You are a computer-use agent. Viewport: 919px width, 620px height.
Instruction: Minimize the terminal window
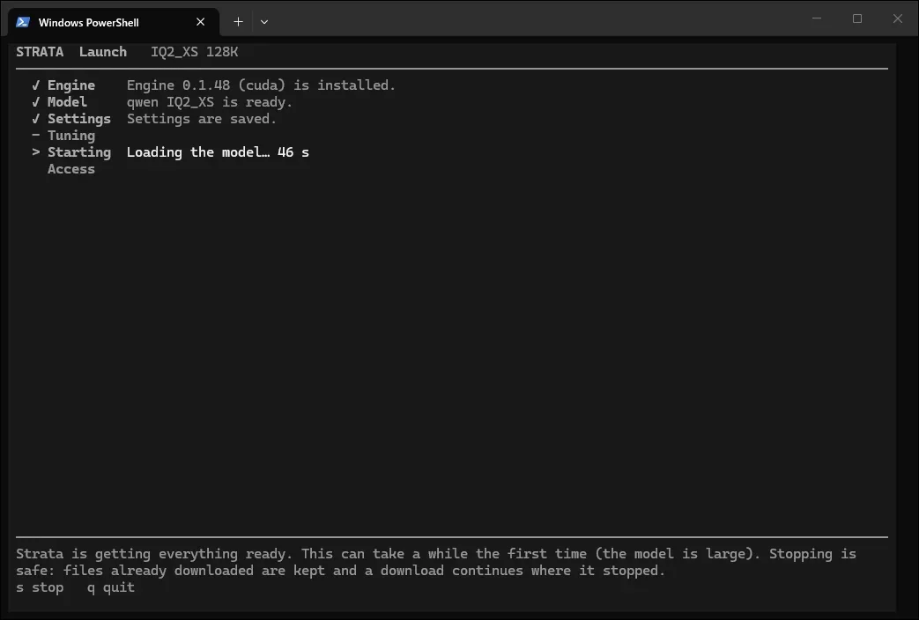point(817,18)
